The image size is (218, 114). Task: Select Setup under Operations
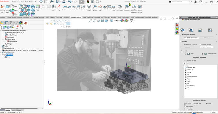9,57
